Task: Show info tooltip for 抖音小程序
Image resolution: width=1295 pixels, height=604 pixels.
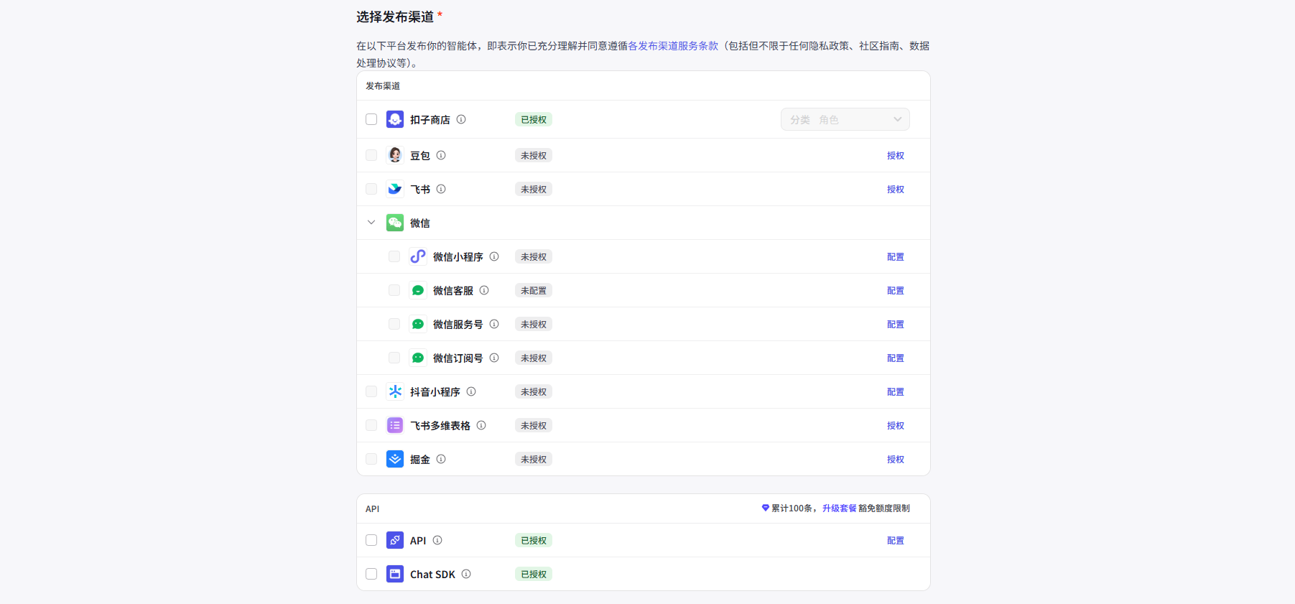Action: [471, 391]
